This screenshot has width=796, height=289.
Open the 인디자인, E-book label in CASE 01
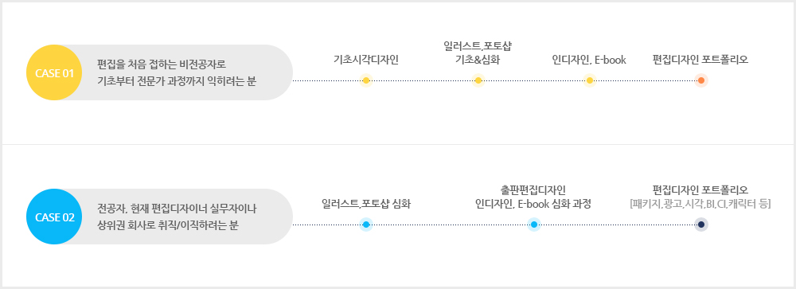589,60
